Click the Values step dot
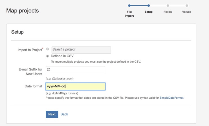This screenshot has height=126, width=209. [x=187, y=5]
